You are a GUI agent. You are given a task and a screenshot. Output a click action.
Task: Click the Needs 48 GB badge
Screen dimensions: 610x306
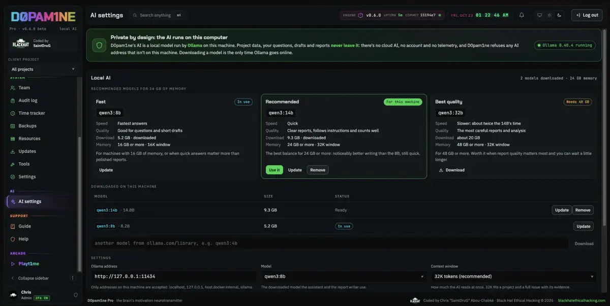(x=578, y=101)
